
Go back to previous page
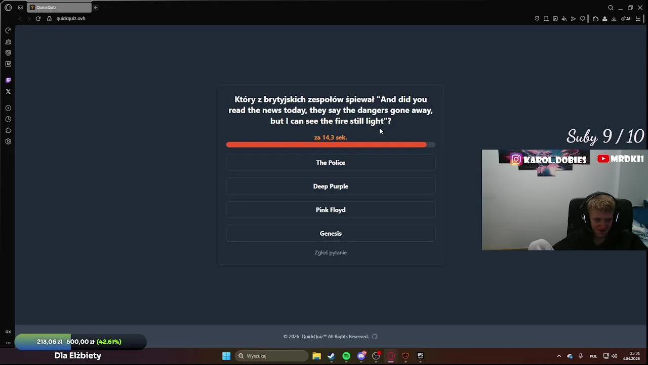20,19
